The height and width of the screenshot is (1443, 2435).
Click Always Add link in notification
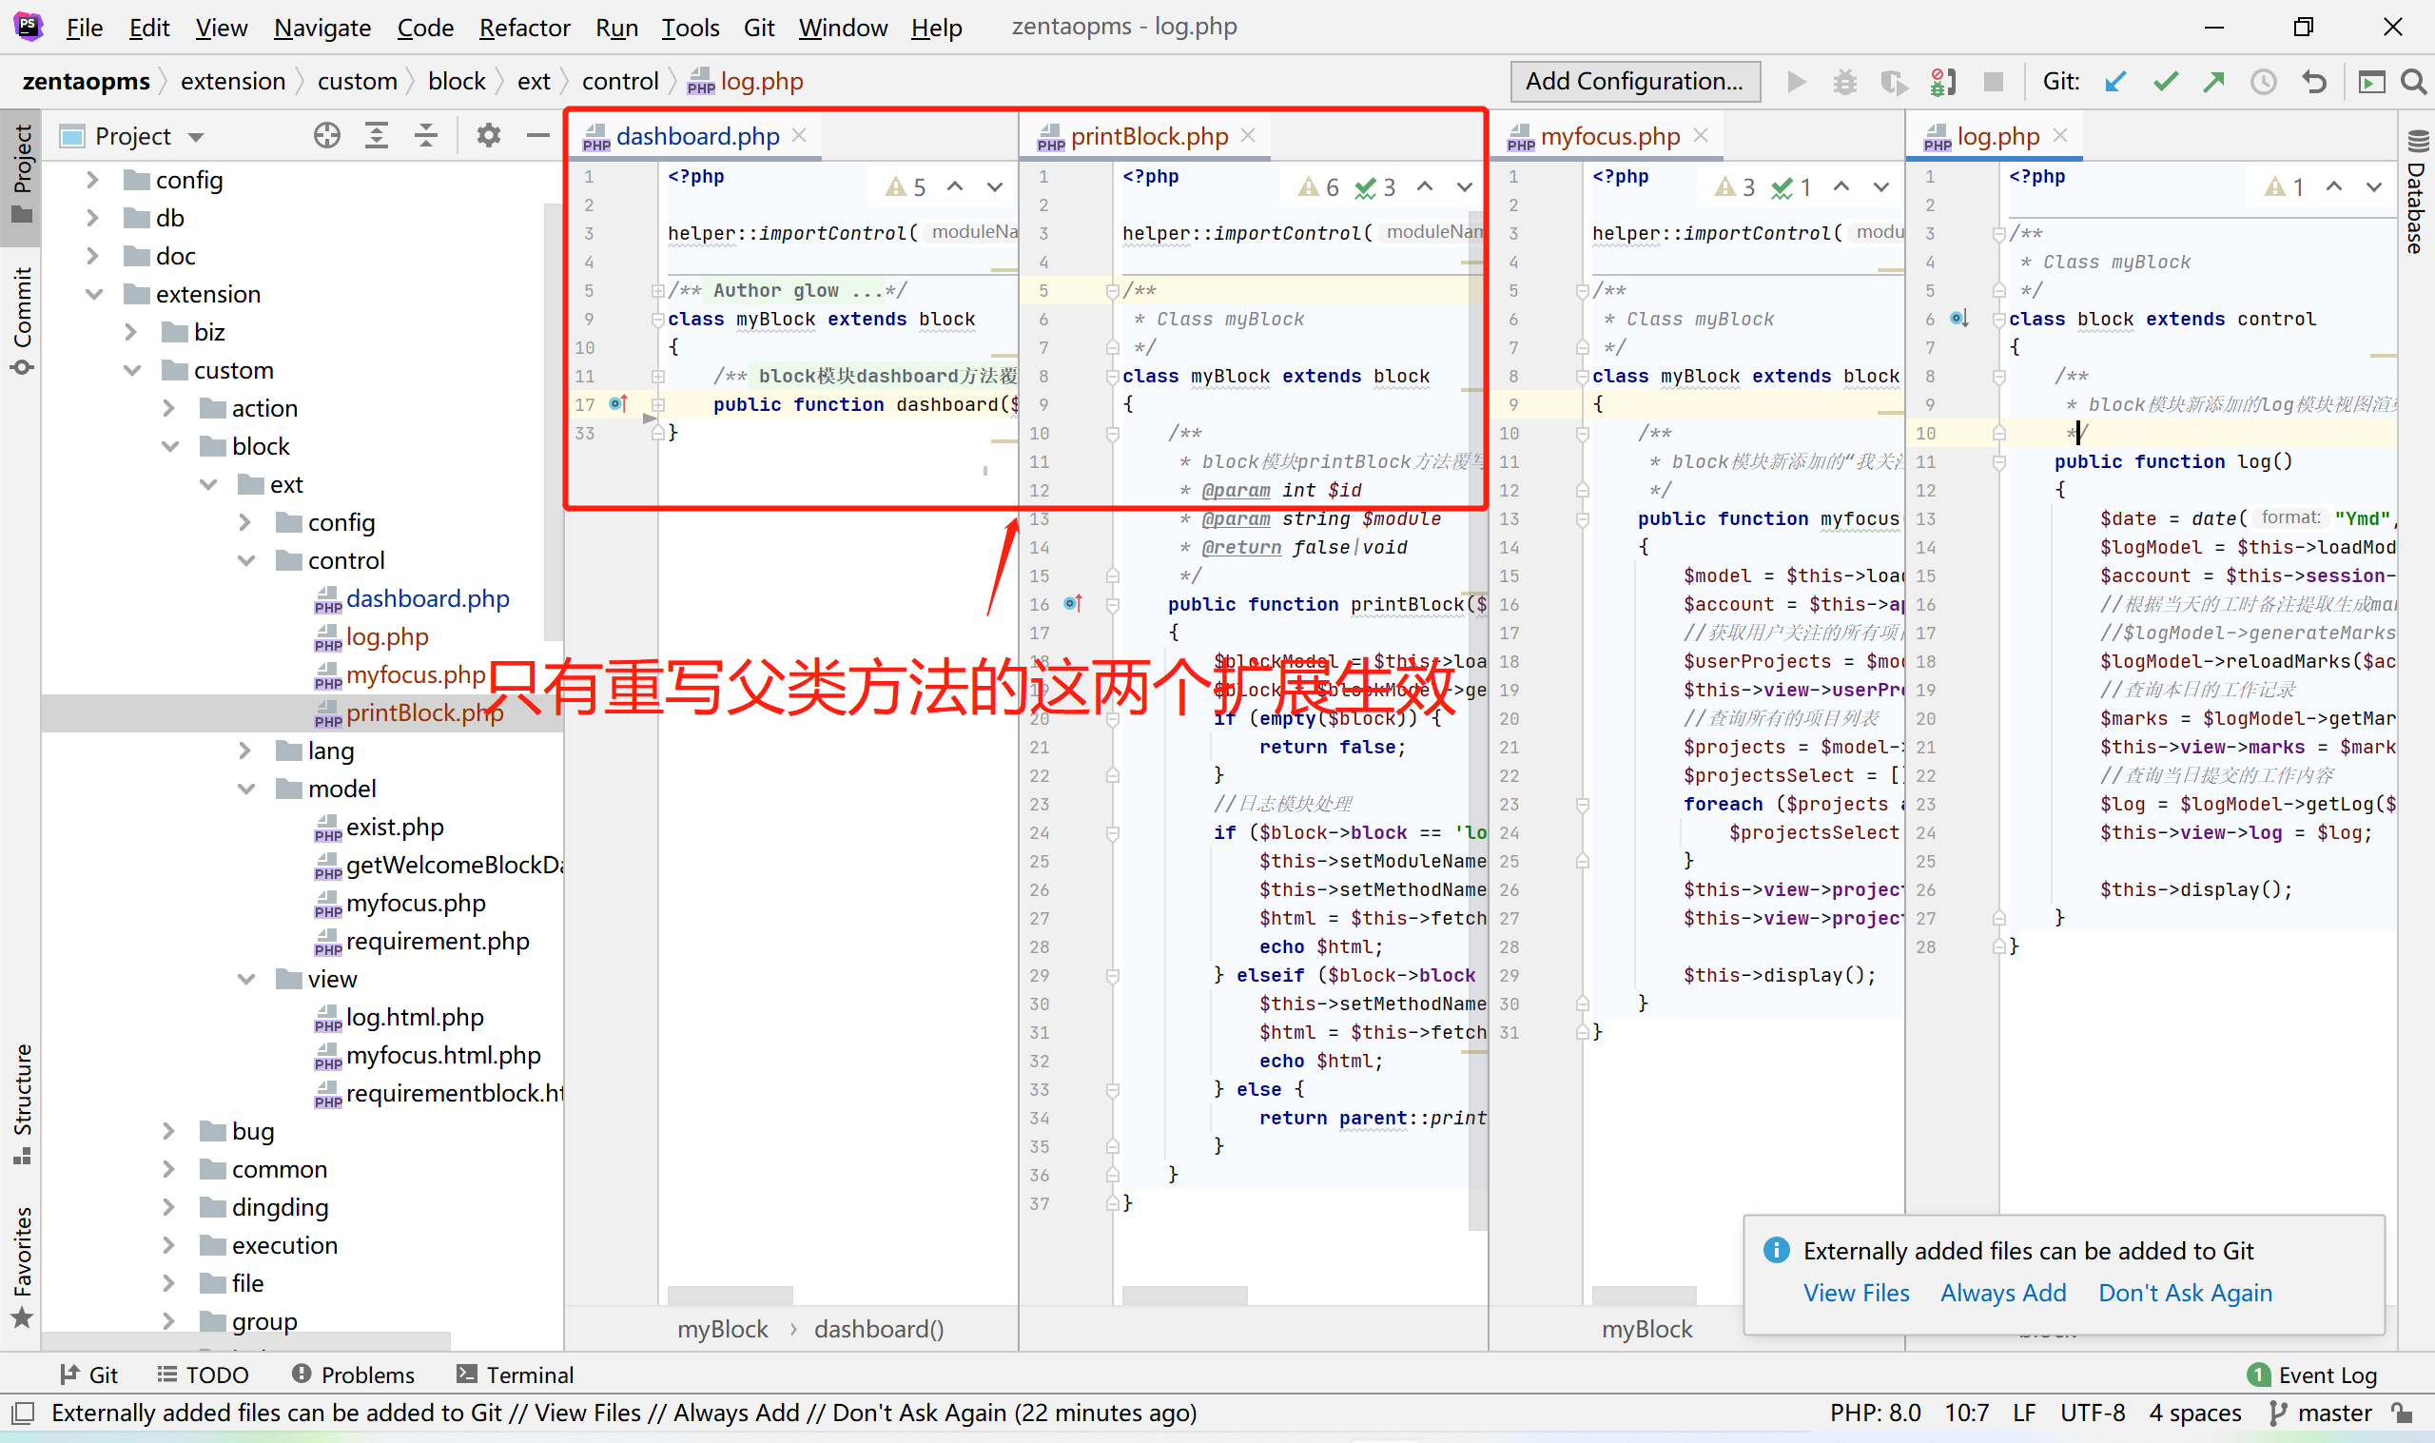2002,1293
